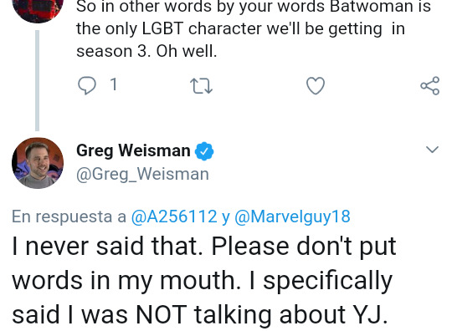The width and height of the screenshot is (452, 331).
Task: Open the chevron menu on Greg Weisman's tweet
Action: pyautogui.click(x=432, y=150)
